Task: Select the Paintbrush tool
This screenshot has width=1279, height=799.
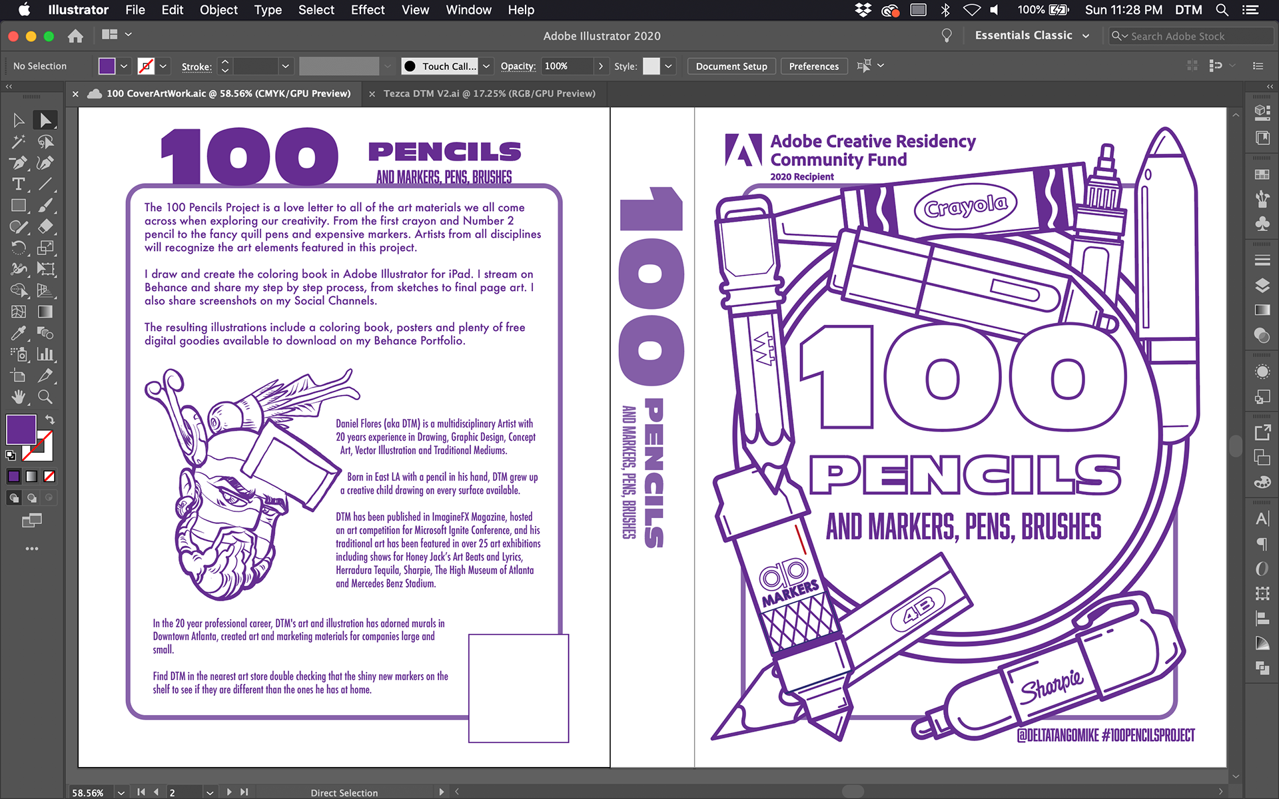Action: [45, 205]
